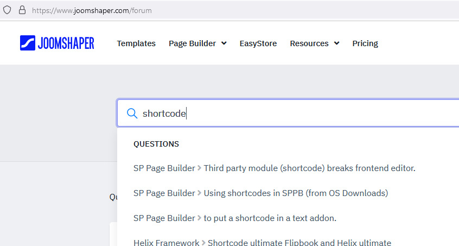Expand the Page Builder dropdown chevron
459x246 pixels.
tap(224, 43)
